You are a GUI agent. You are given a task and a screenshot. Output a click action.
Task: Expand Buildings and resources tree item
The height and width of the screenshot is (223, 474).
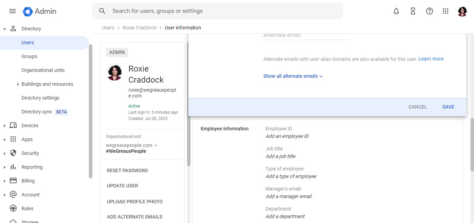pyautogui.click(x=18, y=84)
